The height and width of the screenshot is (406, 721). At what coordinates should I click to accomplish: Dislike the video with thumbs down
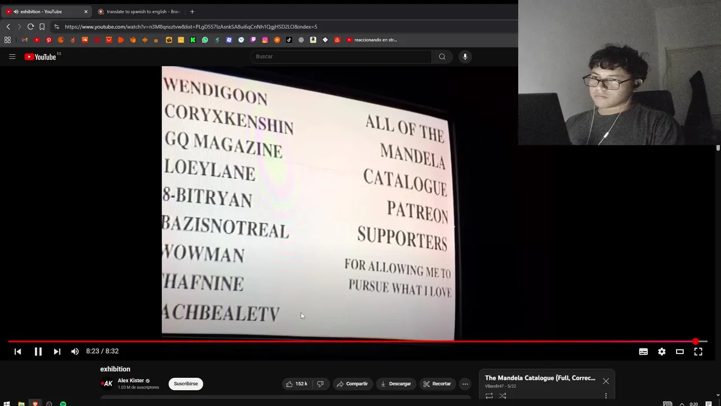click(x=320, y=384)
